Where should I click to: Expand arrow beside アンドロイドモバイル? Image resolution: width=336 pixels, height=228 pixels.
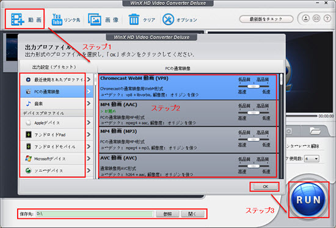pyautogui.click(x=89, y=147)
